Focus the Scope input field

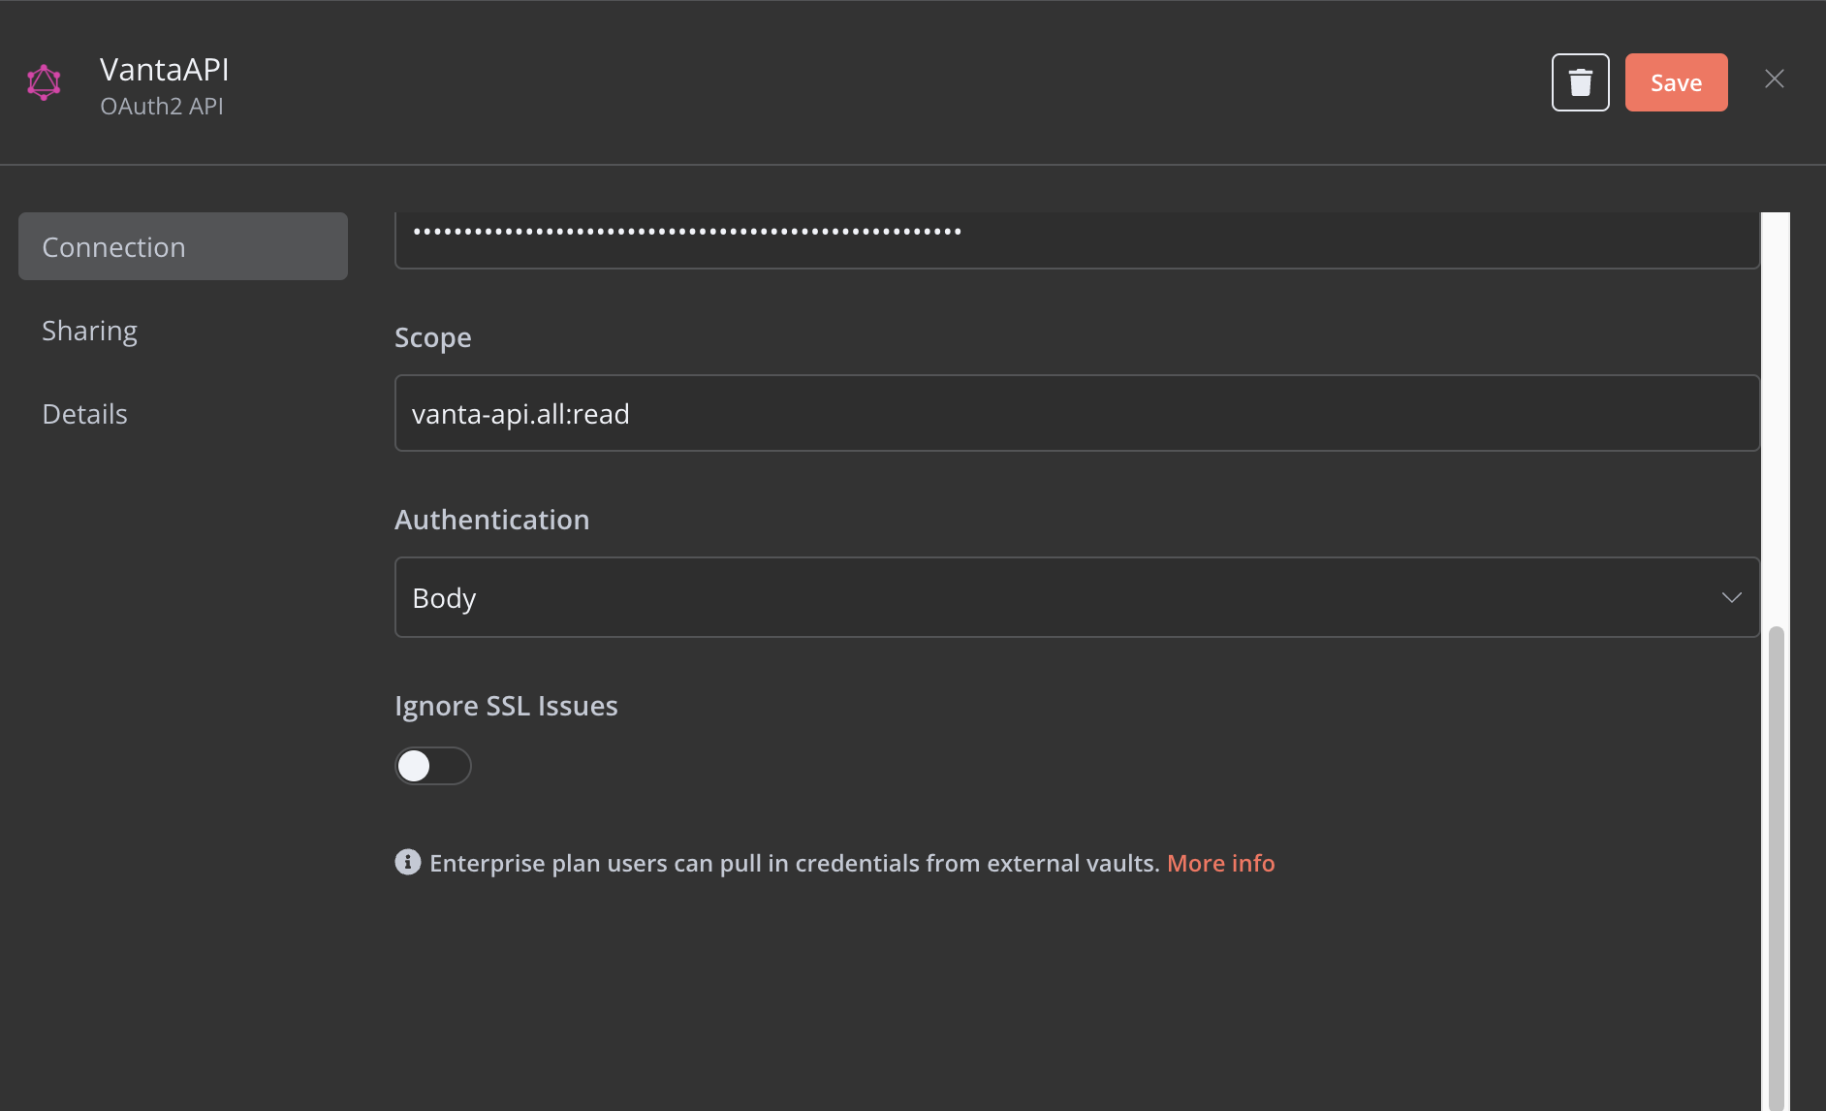(1077, 413)
